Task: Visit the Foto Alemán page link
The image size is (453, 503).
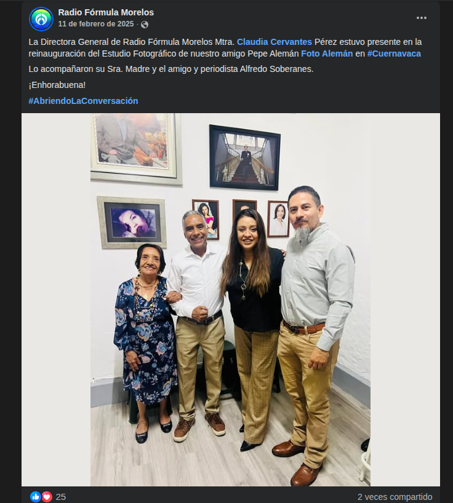Action: click(x=326, y=53)
